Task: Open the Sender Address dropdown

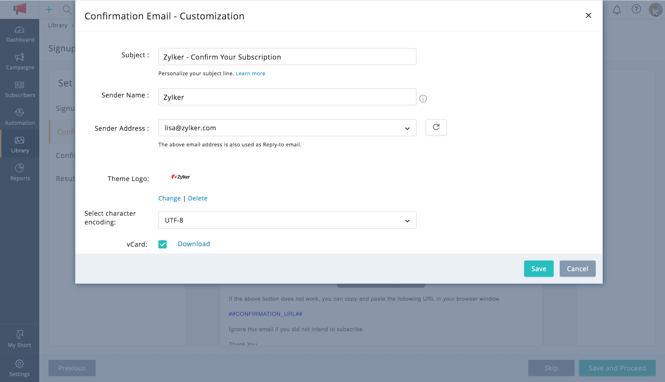Action: (407, 128)
